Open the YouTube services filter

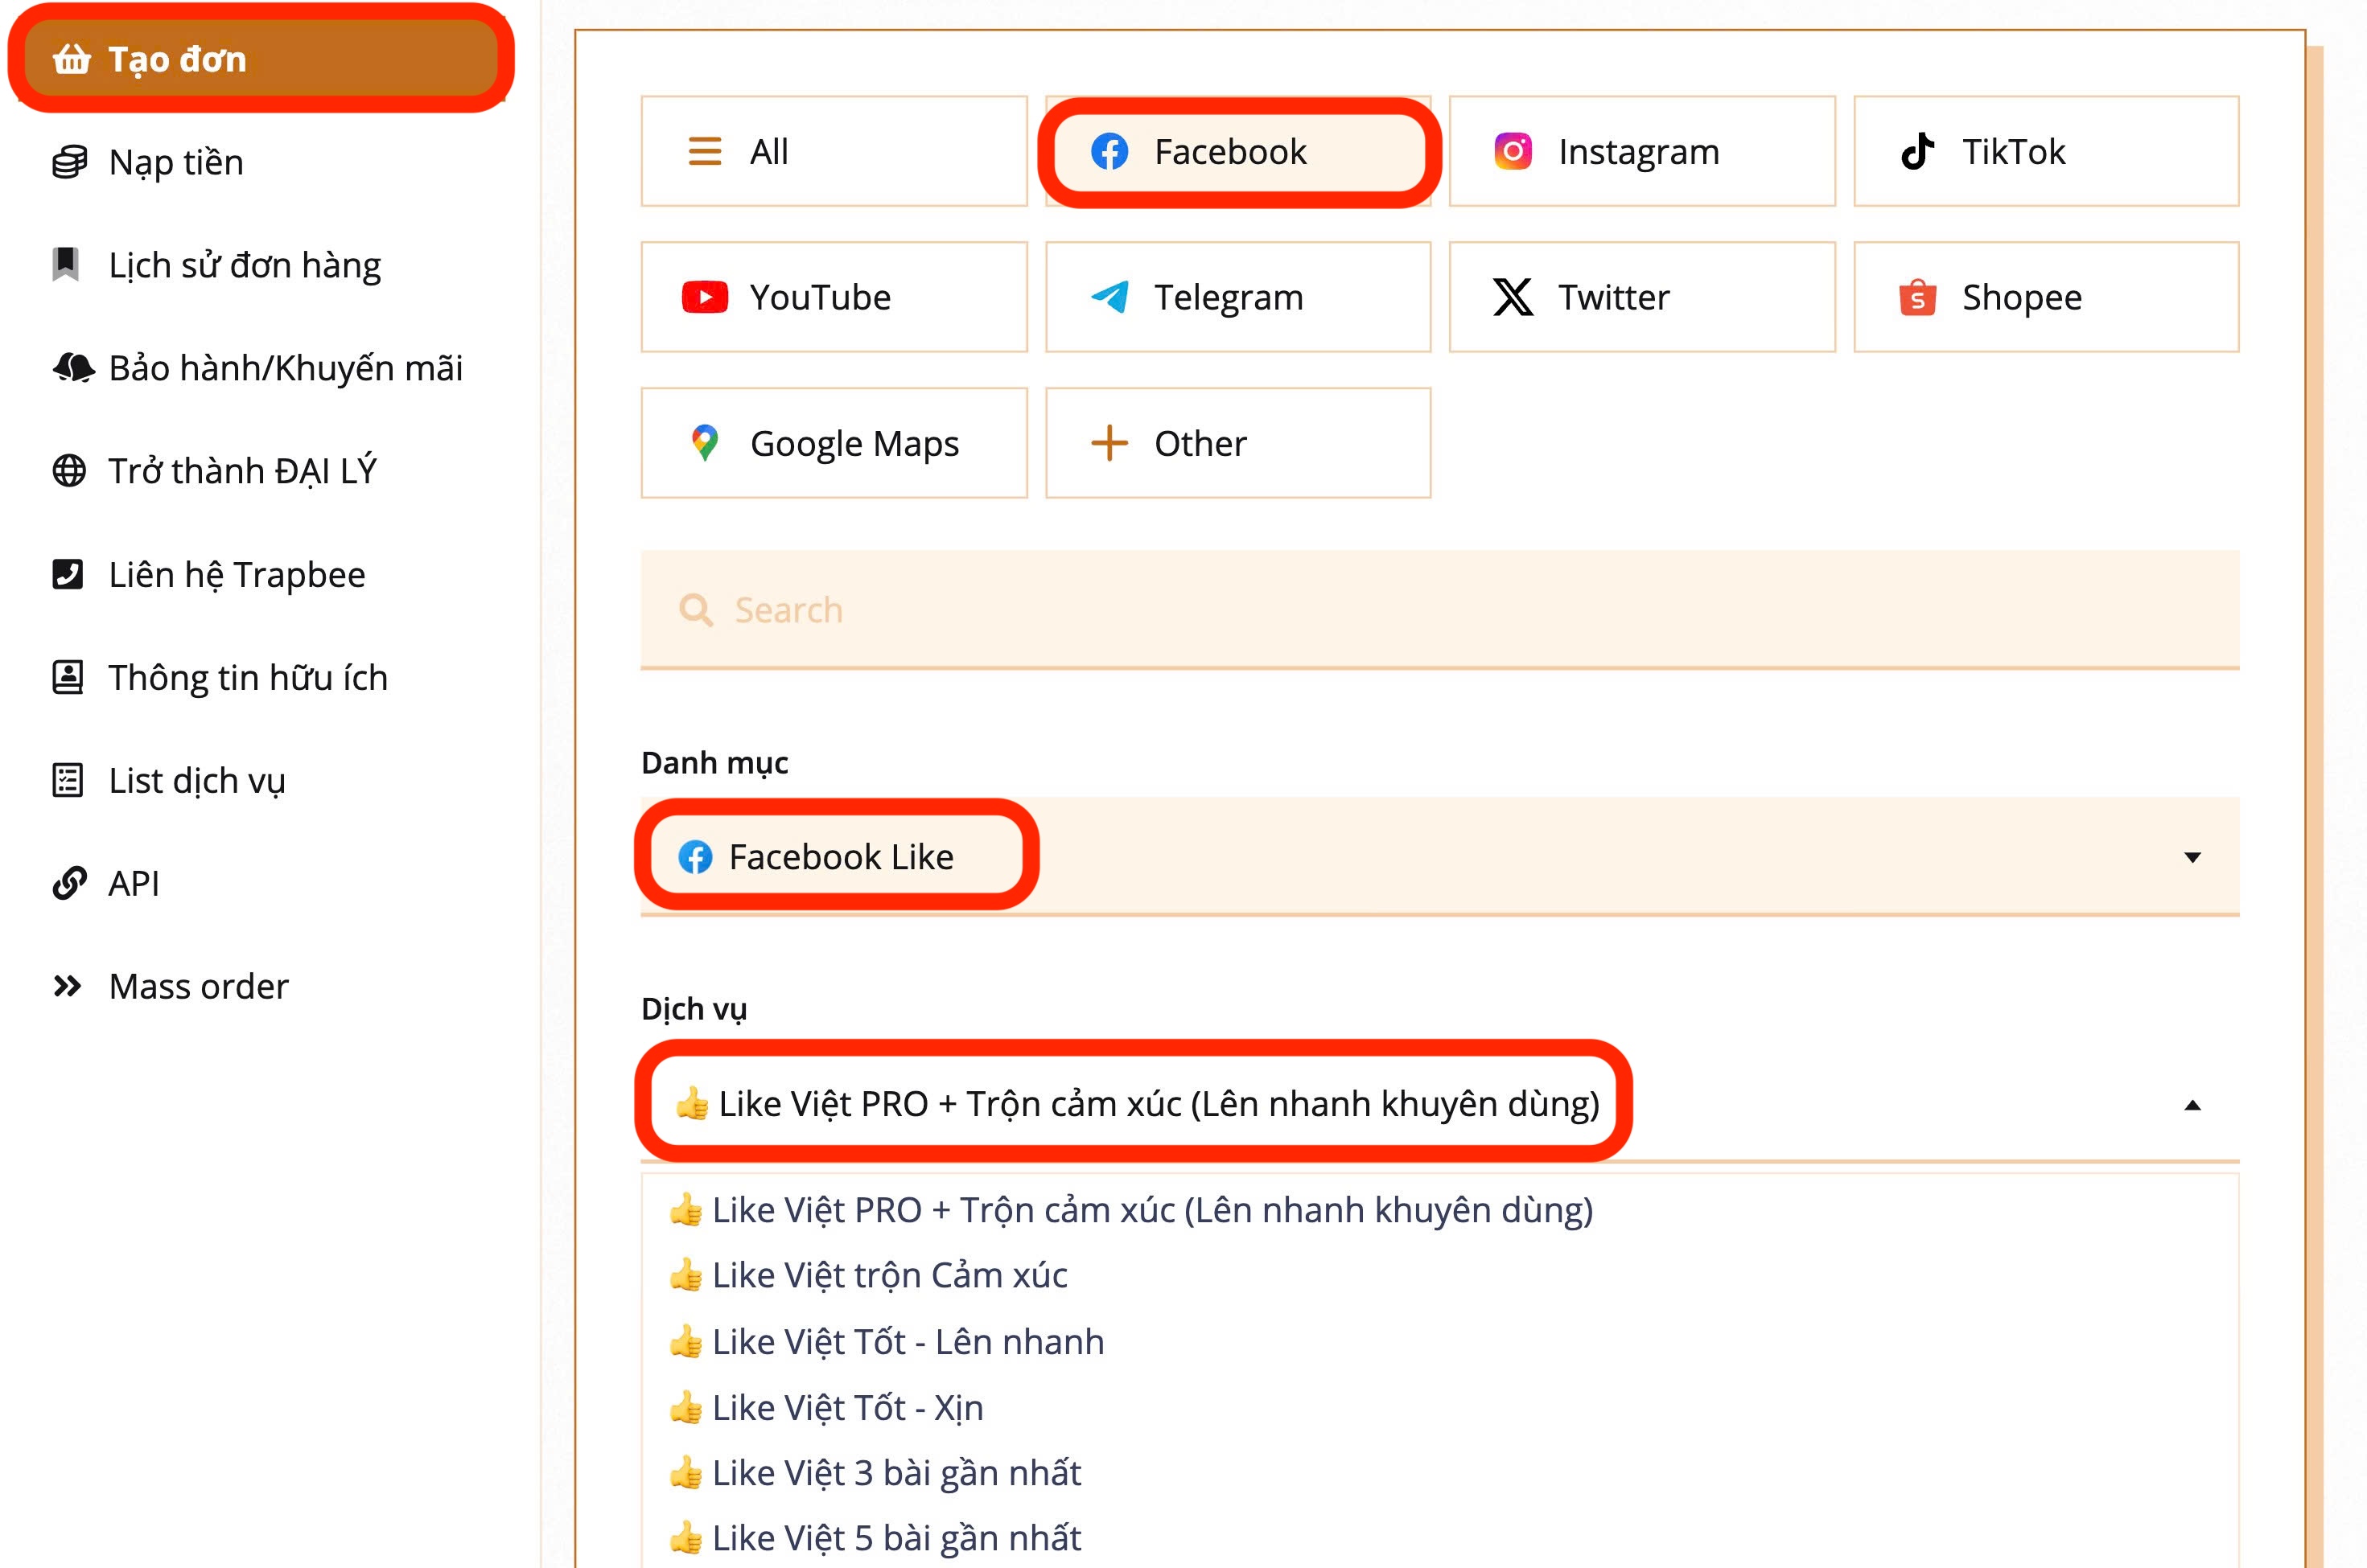coord(834,297)
